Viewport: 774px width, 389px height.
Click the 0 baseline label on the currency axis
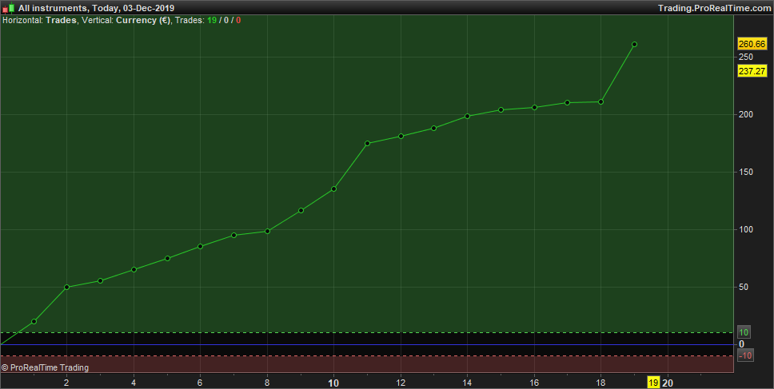(x=741, y=344)
